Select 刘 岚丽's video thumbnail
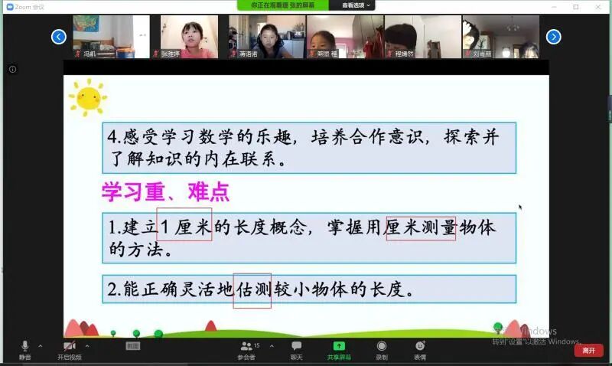Screen dimensions: 612x366 pos(501,37)
